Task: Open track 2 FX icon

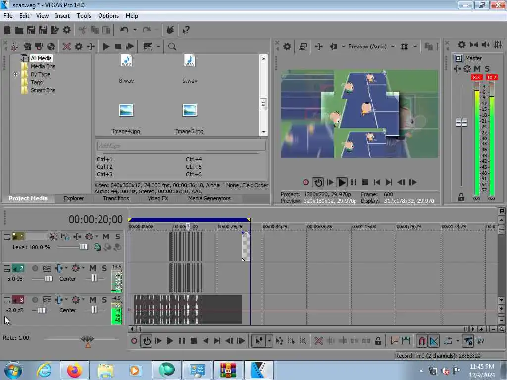Action: coord(59,268)
